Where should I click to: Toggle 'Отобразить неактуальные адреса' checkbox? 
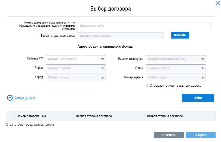(147, 85)
